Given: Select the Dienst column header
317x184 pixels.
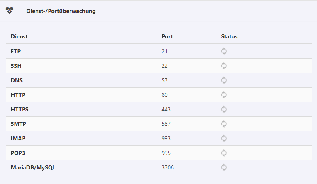Looking at the screenshot, I should click(x=19, y=36).
